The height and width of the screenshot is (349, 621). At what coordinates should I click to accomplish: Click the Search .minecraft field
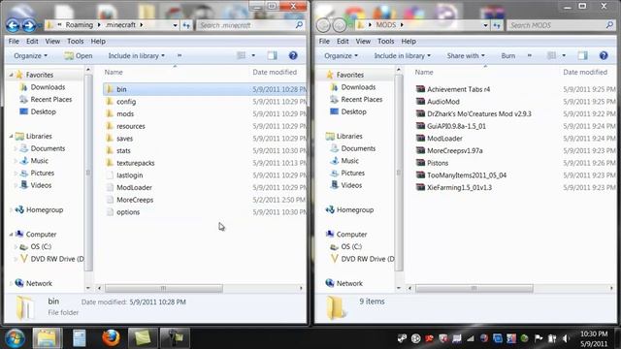pos(250,25)
